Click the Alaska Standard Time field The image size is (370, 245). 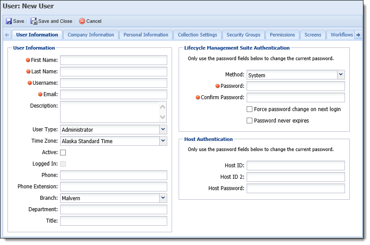(x=110, y=141)
